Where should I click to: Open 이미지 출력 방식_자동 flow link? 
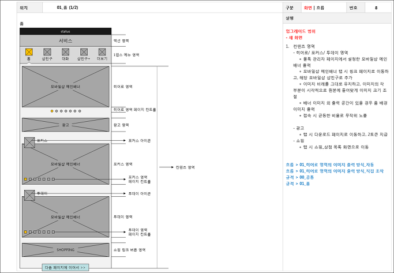(329, 164)
